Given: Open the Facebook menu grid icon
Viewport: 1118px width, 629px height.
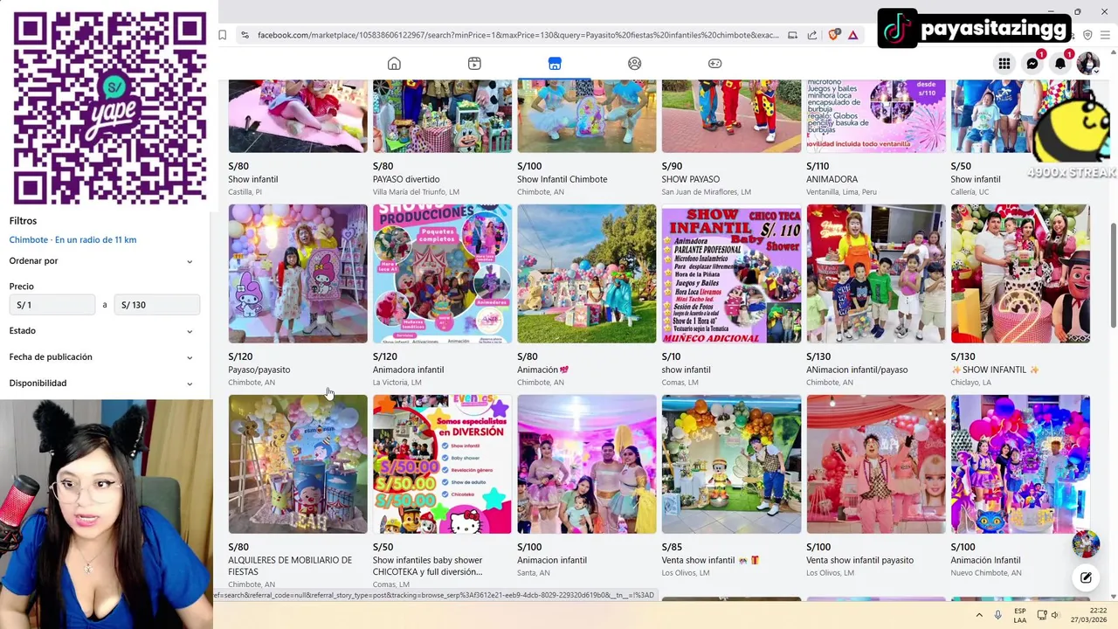Looking at the screenshot, I should coord(1004,64).
